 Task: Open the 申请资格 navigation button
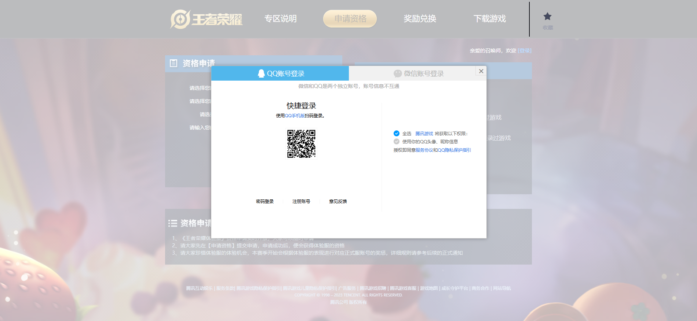350,19
